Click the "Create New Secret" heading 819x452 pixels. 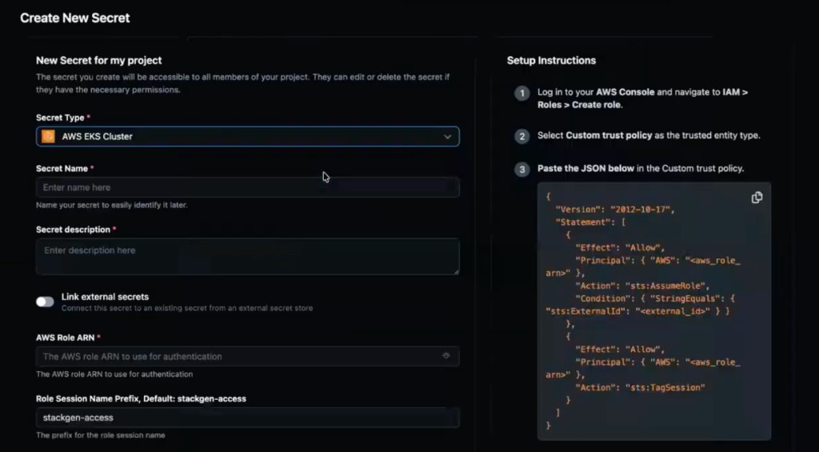[75, 18]
